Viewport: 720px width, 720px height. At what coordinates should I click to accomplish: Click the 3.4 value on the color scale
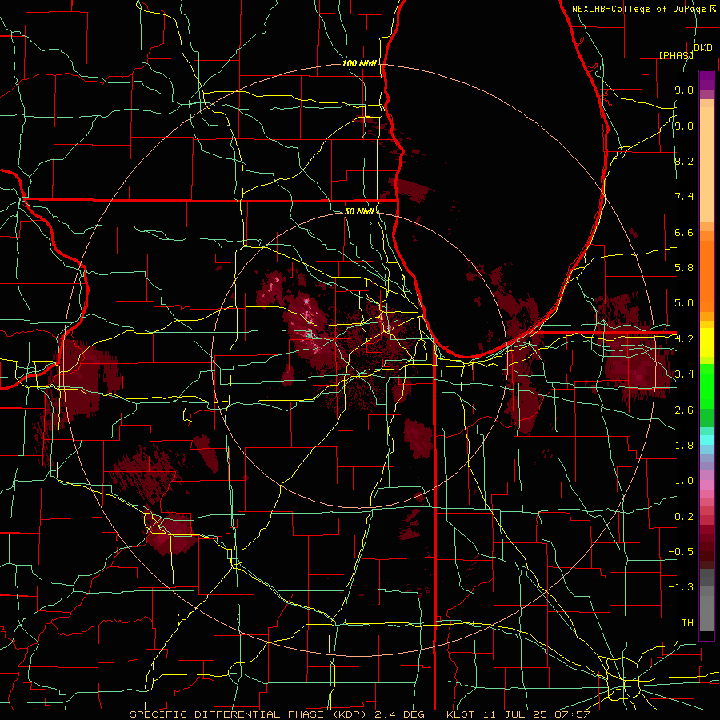[684, 374]
